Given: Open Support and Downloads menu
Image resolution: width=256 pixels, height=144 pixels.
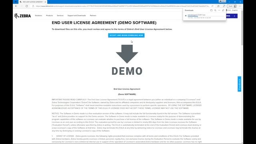Looking at the screenshot, I should (76, 16).
